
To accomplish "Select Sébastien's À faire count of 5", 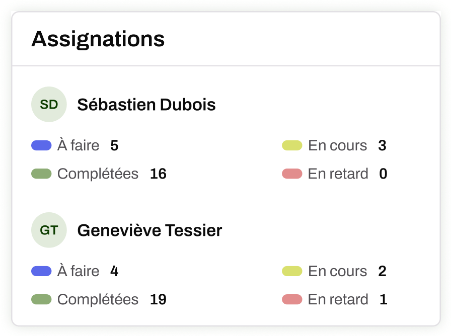I will [114, 146].
